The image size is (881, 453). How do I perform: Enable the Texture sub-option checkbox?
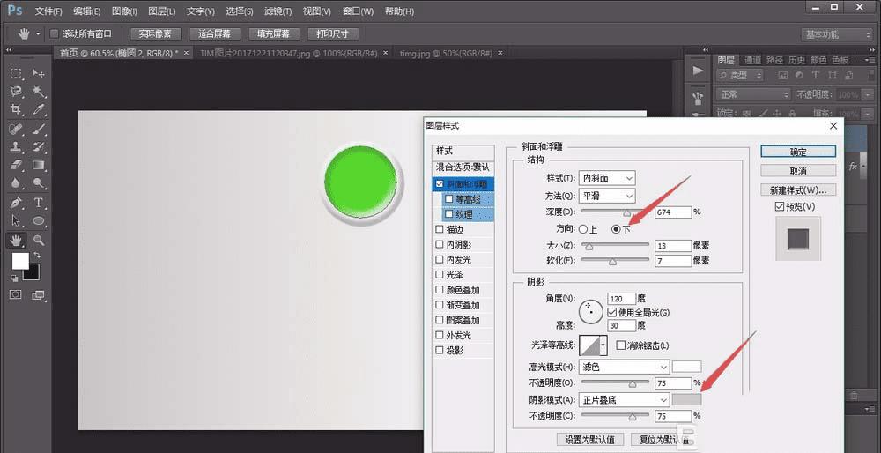coord(449,214)
